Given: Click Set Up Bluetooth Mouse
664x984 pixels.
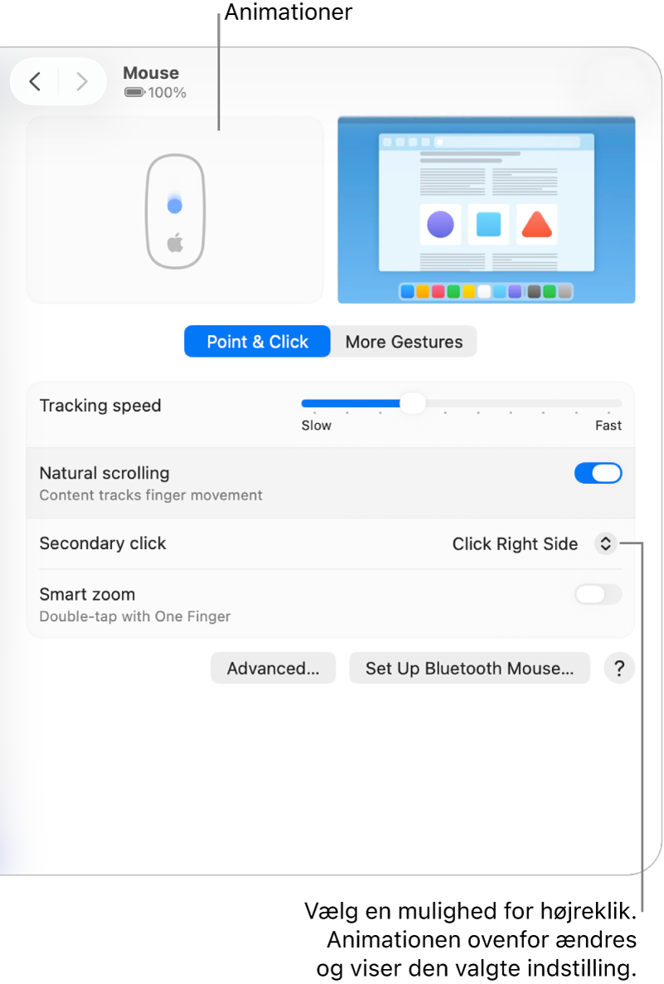Looking at the screenshot, I should tap(469, 668).
